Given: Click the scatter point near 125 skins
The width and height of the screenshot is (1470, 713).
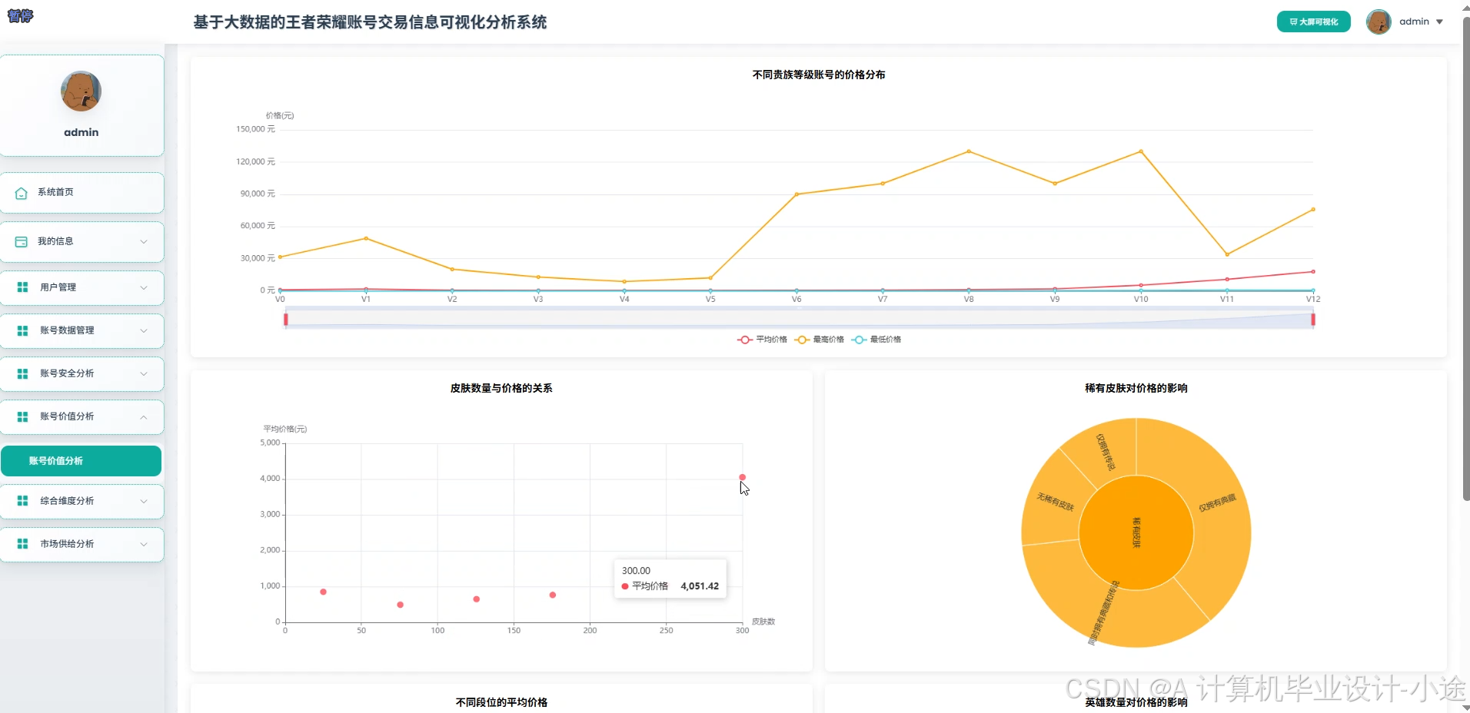Looking at the screenshot, I should click(x=476, y=599).
